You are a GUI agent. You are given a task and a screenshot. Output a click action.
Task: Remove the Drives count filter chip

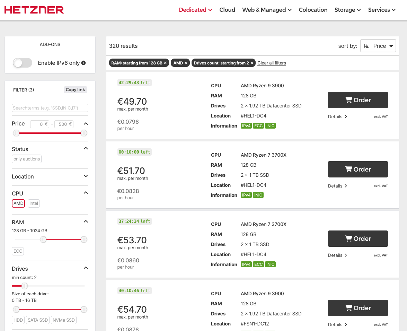tap(252, 63)
